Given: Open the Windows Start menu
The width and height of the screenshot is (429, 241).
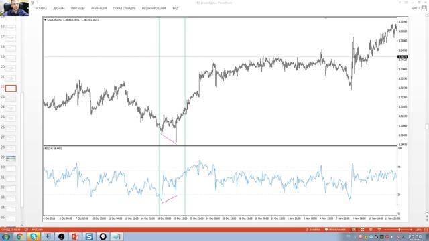Looking at the screenshot, I should coord(5,236).
